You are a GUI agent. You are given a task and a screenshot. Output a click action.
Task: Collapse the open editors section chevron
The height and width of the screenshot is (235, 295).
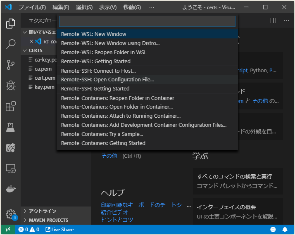coord(25,32)
